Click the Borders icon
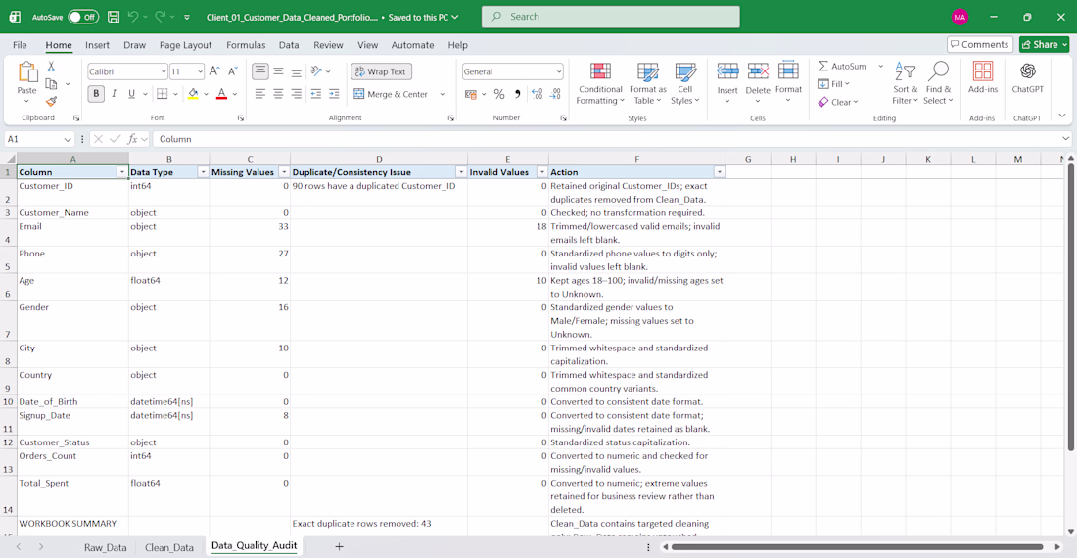The height and width of the screenshot is (558, 1077). click(x=163, y=94)
